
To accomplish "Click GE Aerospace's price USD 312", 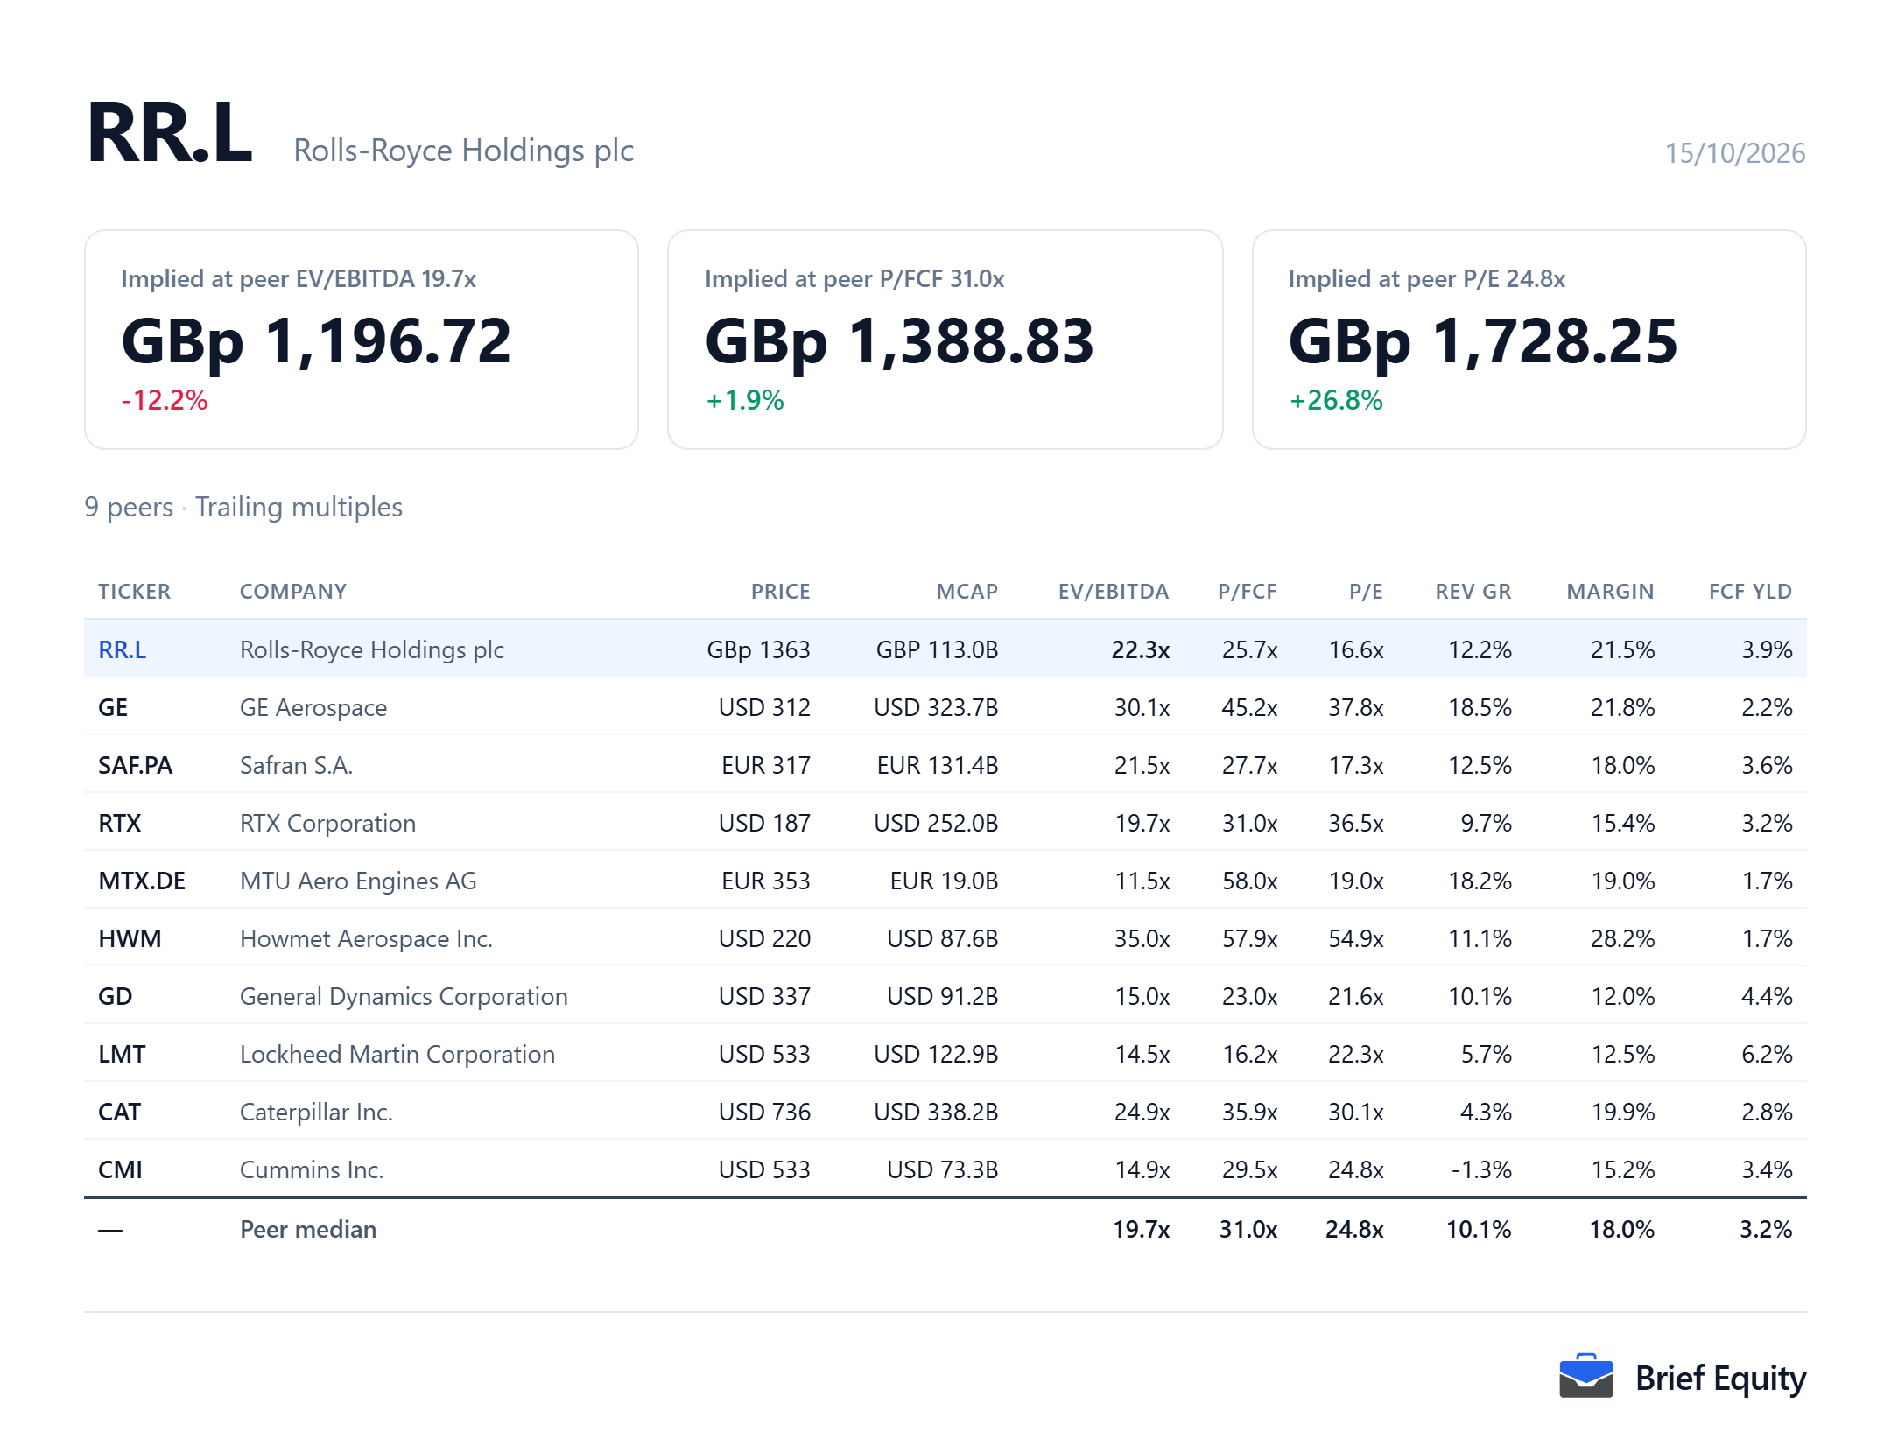I will tap(764, 707).
